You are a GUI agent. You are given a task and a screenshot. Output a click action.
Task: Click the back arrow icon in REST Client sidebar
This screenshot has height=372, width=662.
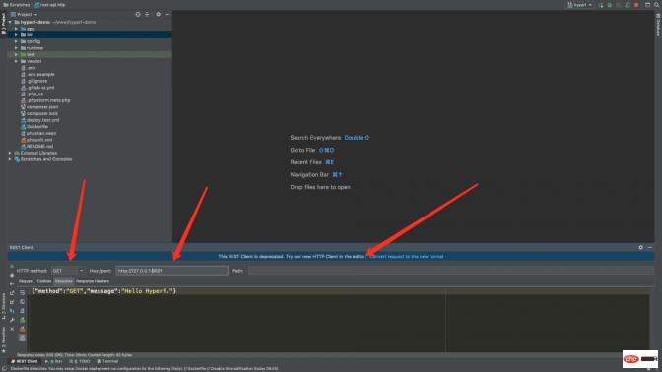tap(12, 283)
